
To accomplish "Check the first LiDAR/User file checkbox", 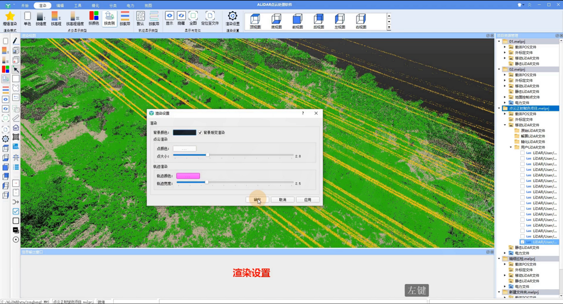I will point(523,153).
